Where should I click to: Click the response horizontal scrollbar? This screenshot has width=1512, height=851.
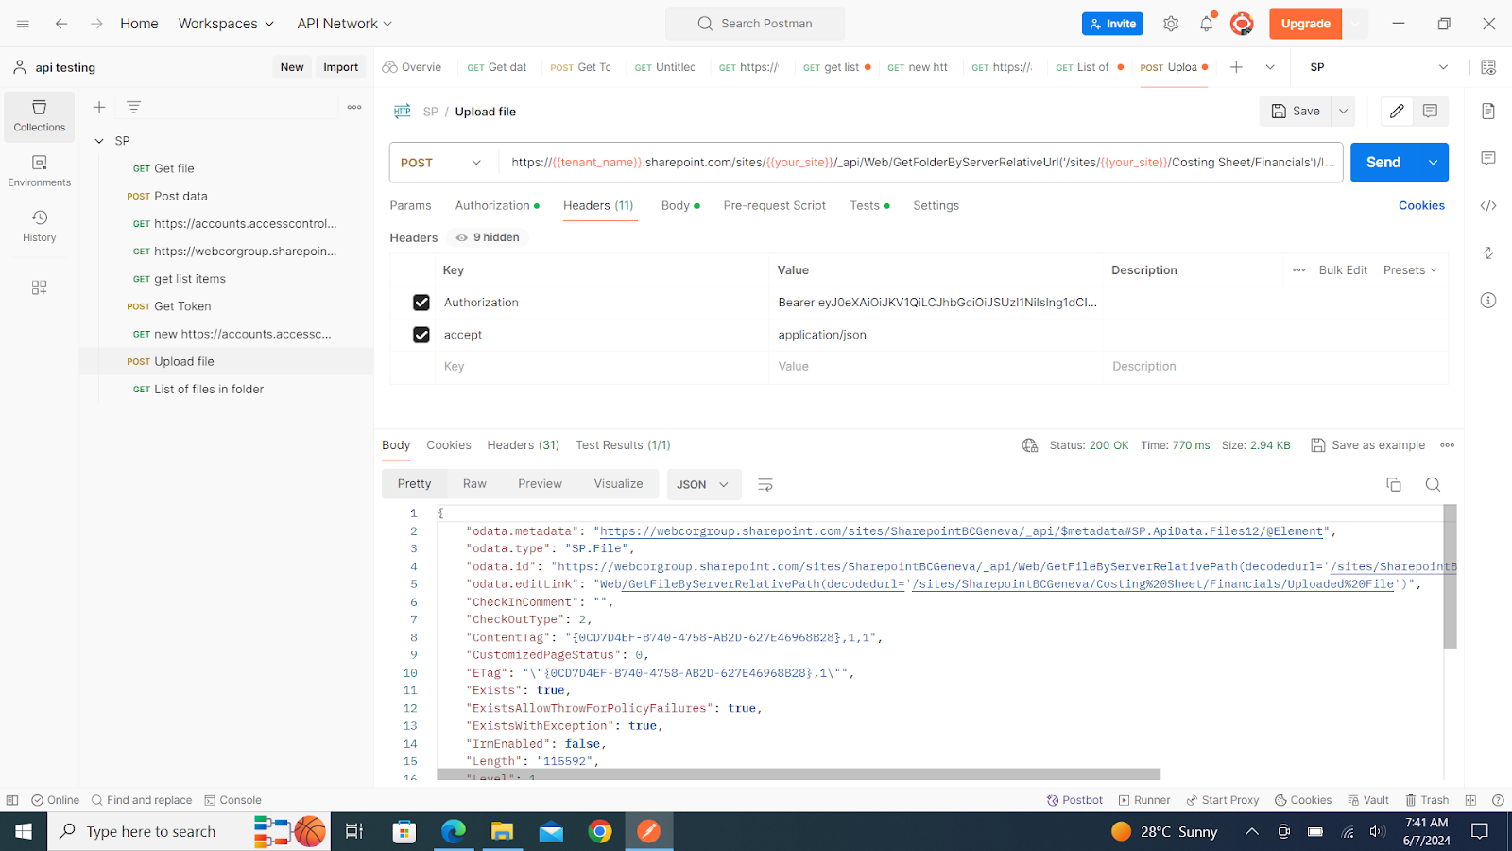tap(799, 774)
